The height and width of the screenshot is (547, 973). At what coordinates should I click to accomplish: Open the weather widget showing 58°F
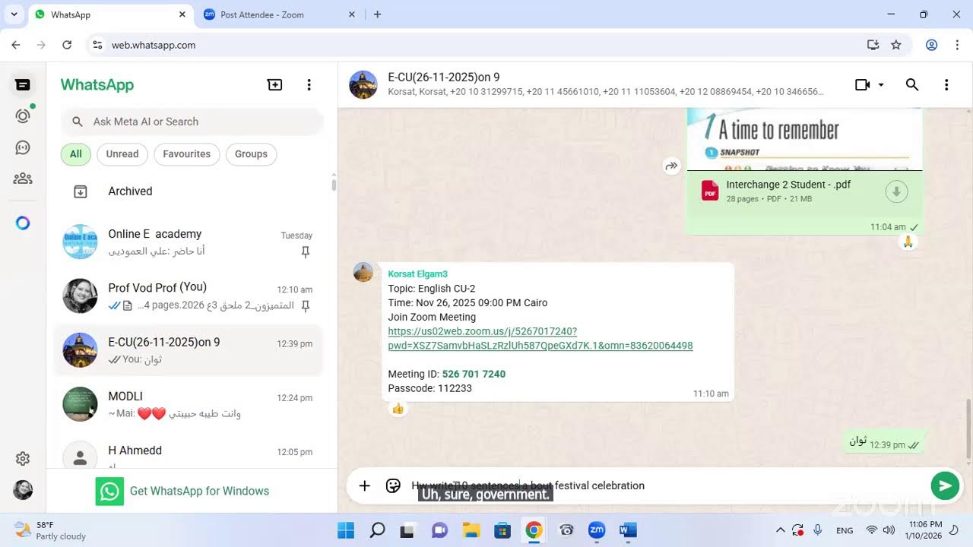point(50,530)
